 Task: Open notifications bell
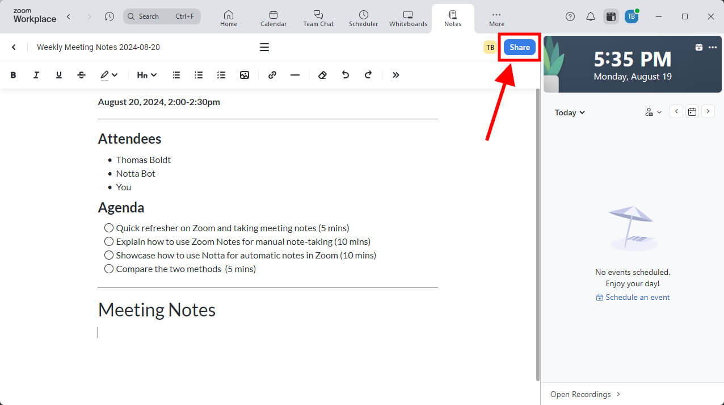click(591, 16)
